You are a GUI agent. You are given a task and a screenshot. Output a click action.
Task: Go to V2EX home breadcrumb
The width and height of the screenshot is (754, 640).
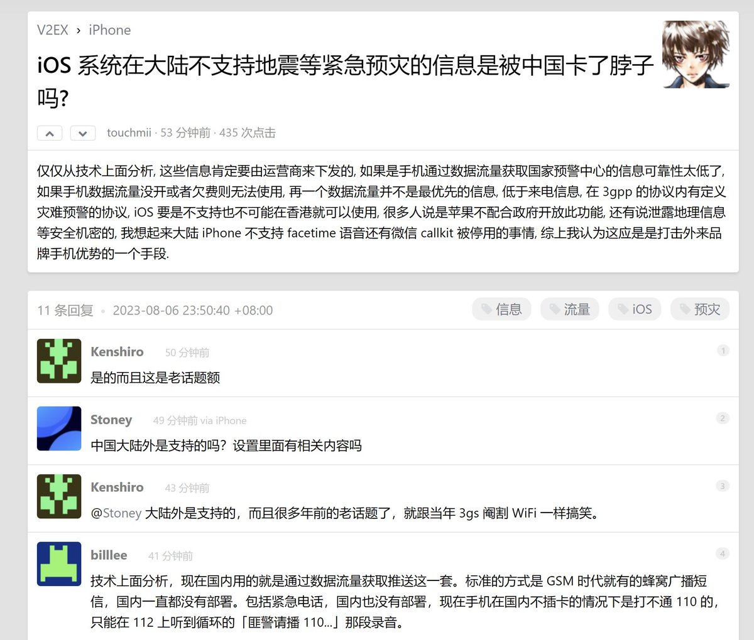[53, 30]
